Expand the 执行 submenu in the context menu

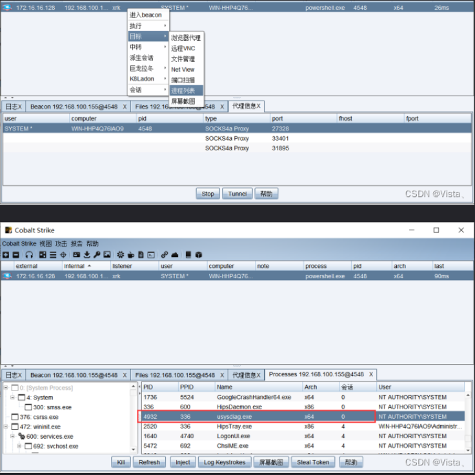click(x=148, y=26)
